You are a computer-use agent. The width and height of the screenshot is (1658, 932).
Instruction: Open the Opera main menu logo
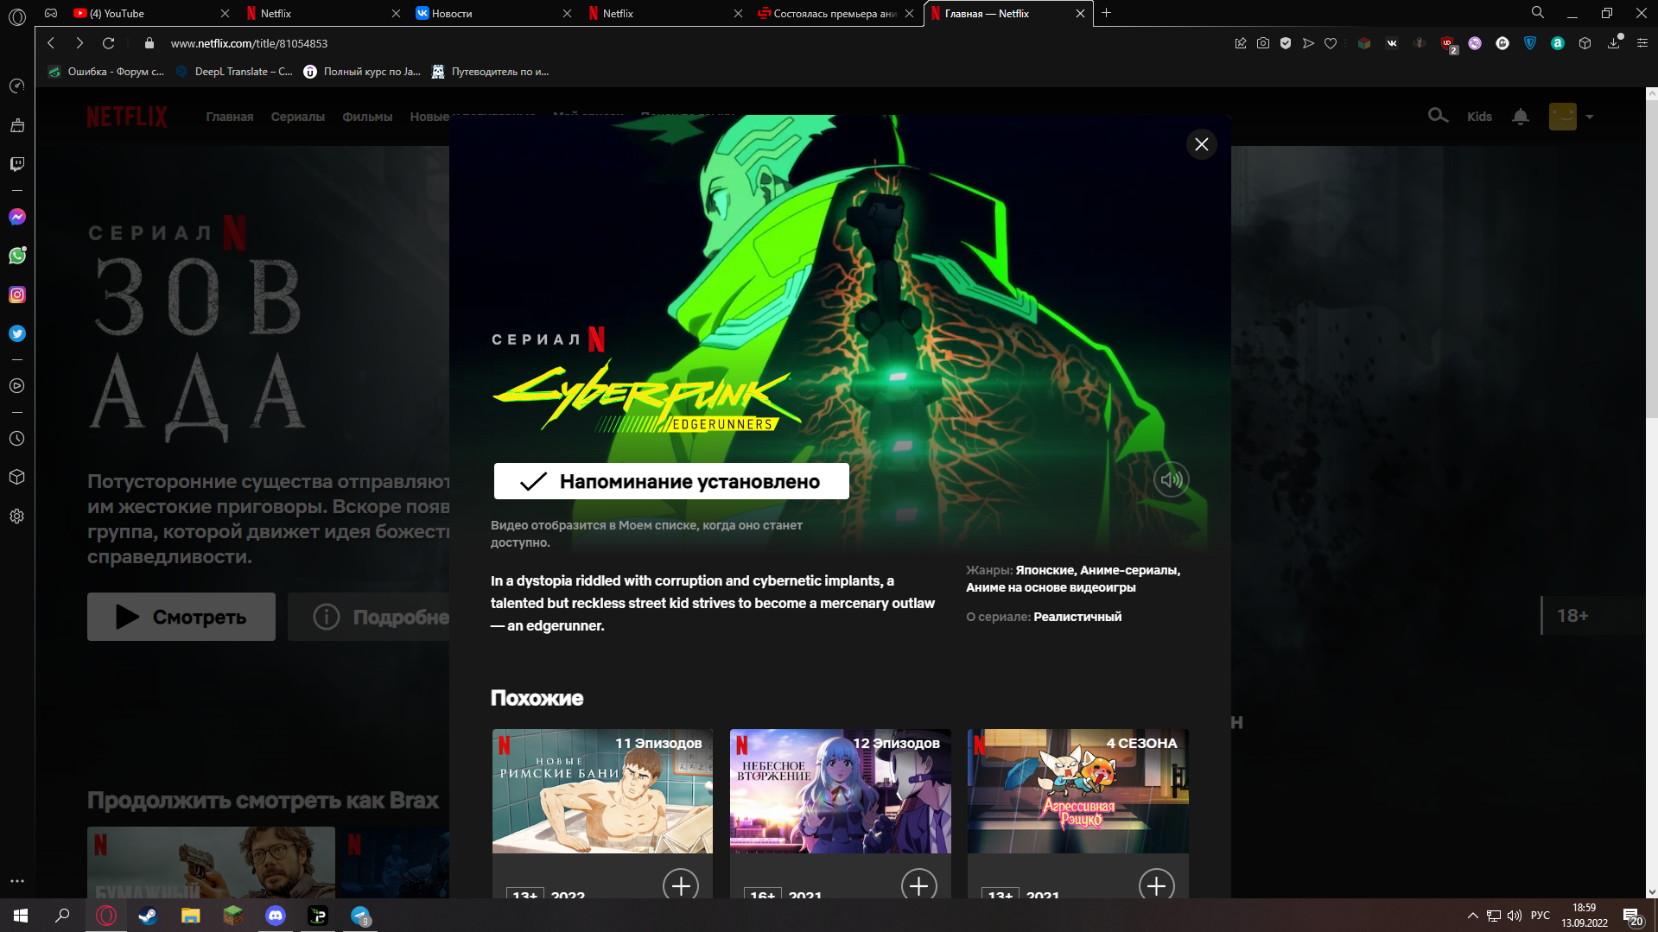tap(17, 16)
